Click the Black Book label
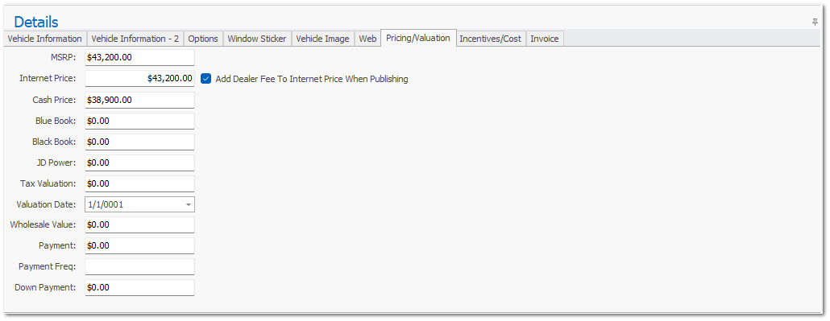 coord(55,142)
